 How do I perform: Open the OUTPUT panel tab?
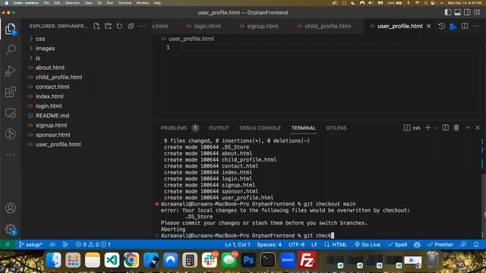(x=219, y=128)
